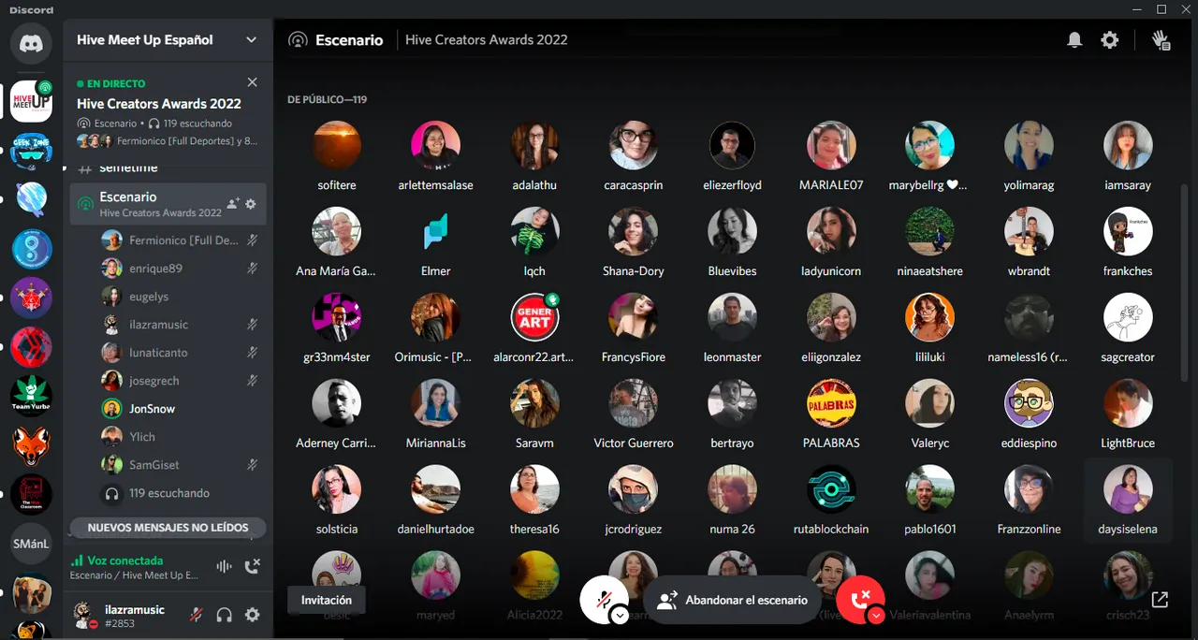Create invite for Escenario channel
1198x640 pixels.
[x=233, y=203]
